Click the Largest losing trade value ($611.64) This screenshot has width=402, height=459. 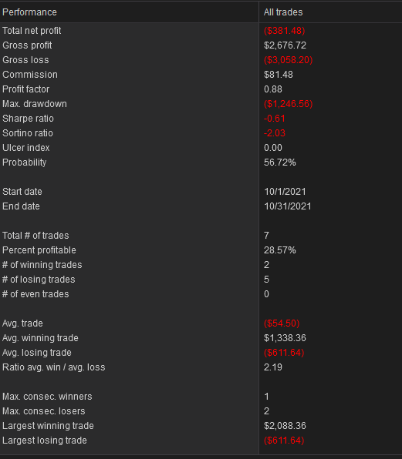click(x=284, y=441)
